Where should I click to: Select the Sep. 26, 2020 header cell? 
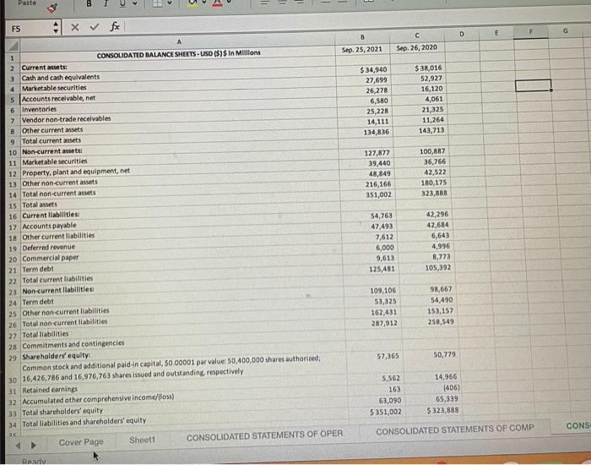[x=417, y=47]
